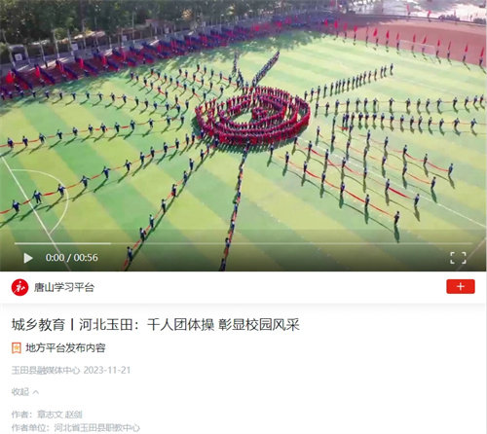Seek on the video progress bar
The height and width of the screenshot is (434, 487).
click(243, 243)
